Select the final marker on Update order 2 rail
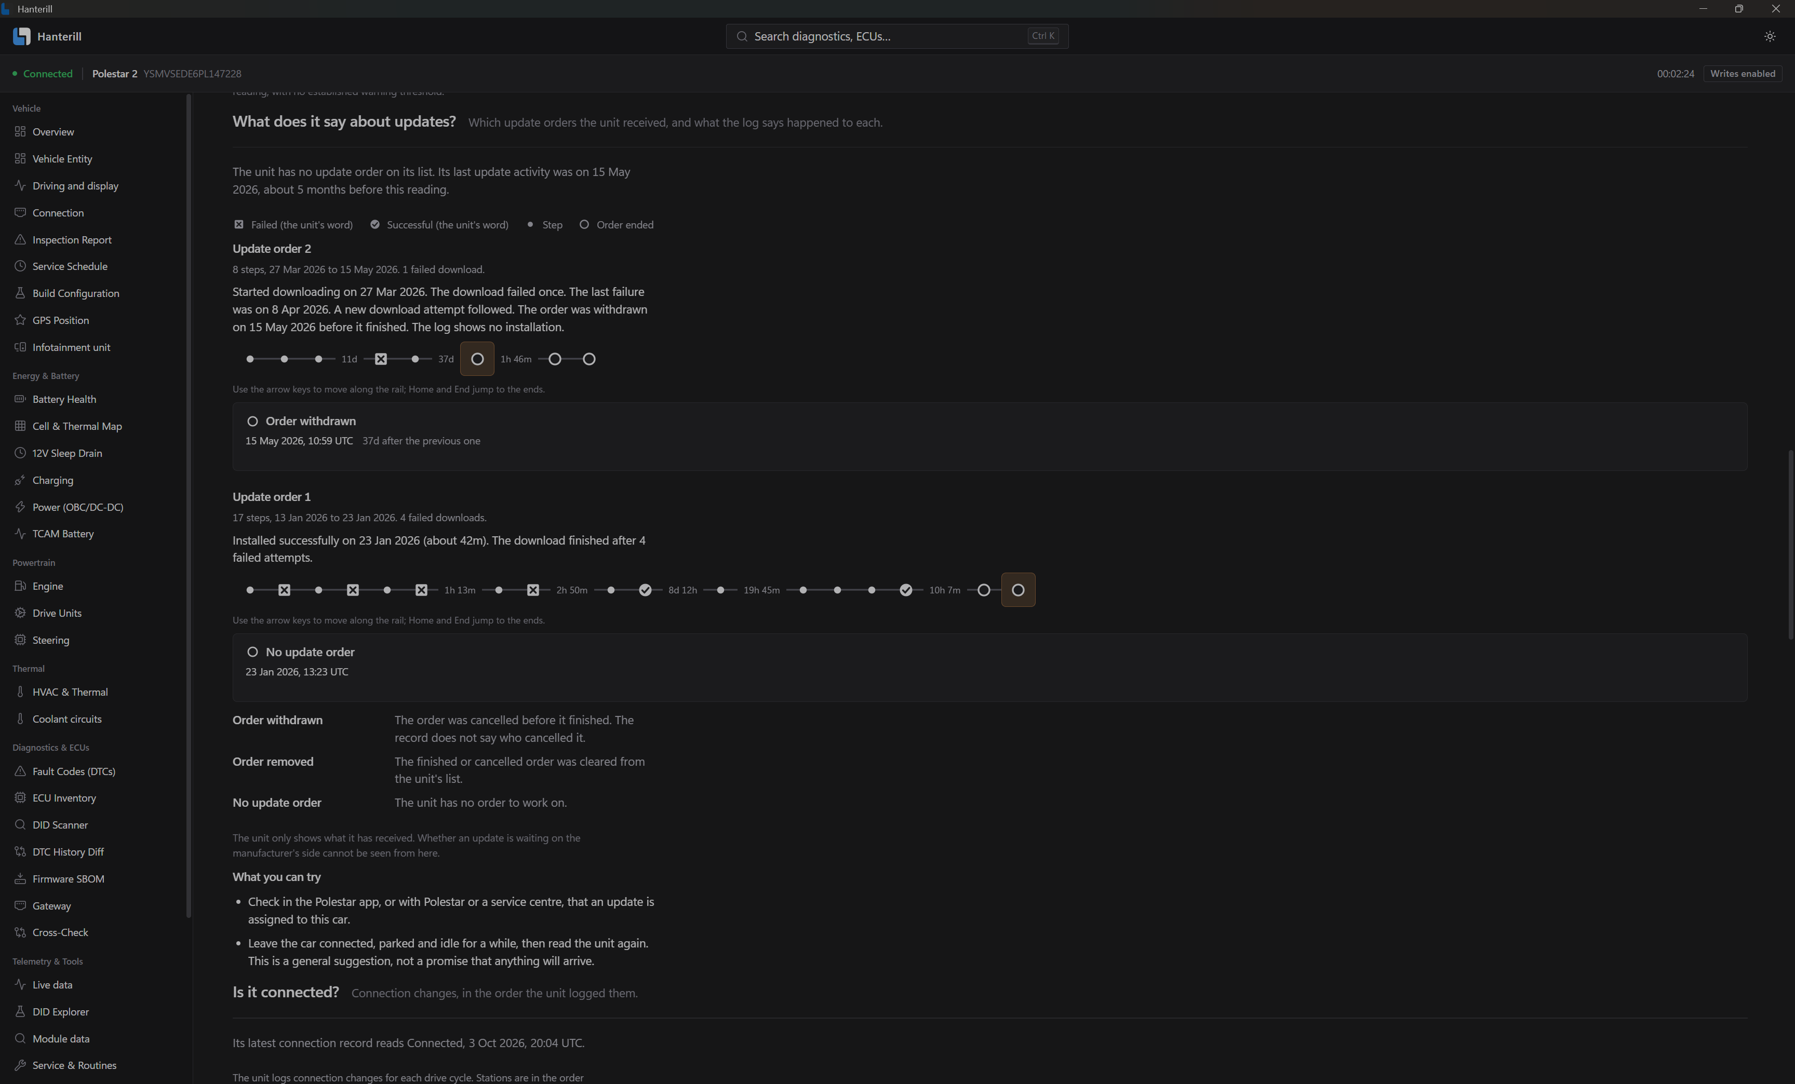The image size is (1795, 1084). point(590,359)
